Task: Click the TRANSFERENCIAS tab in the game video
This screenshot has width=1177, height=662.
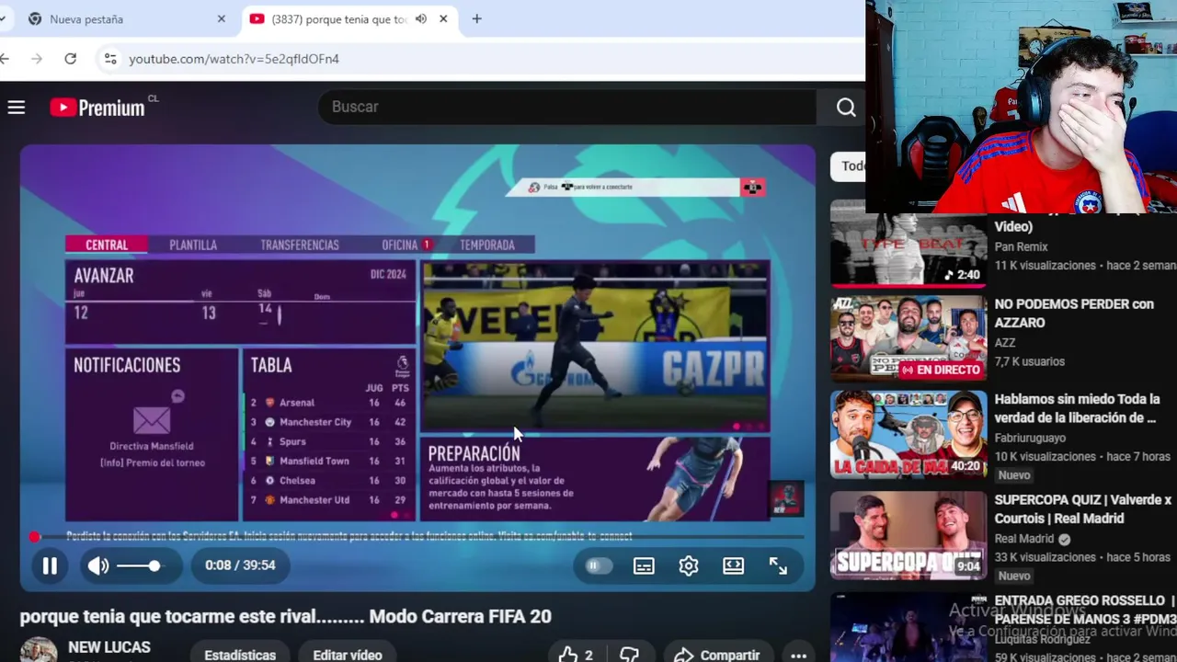Action: (300, 245)
